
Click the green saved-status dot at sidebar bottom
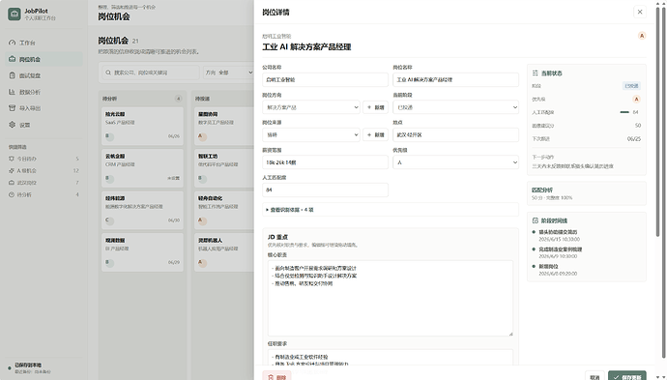point(10,368)
